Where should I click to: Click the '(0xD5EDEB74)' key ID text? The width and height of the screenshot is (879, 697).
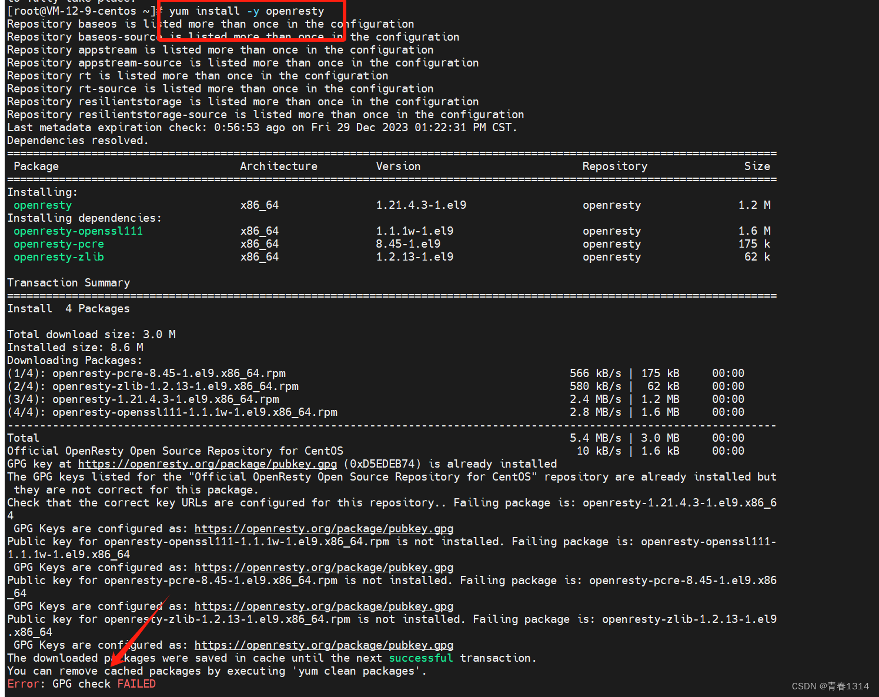[382, 464]
